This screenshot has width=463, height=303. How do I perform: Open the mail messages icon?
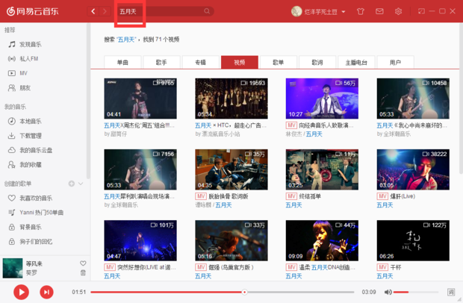click(379, 11)
